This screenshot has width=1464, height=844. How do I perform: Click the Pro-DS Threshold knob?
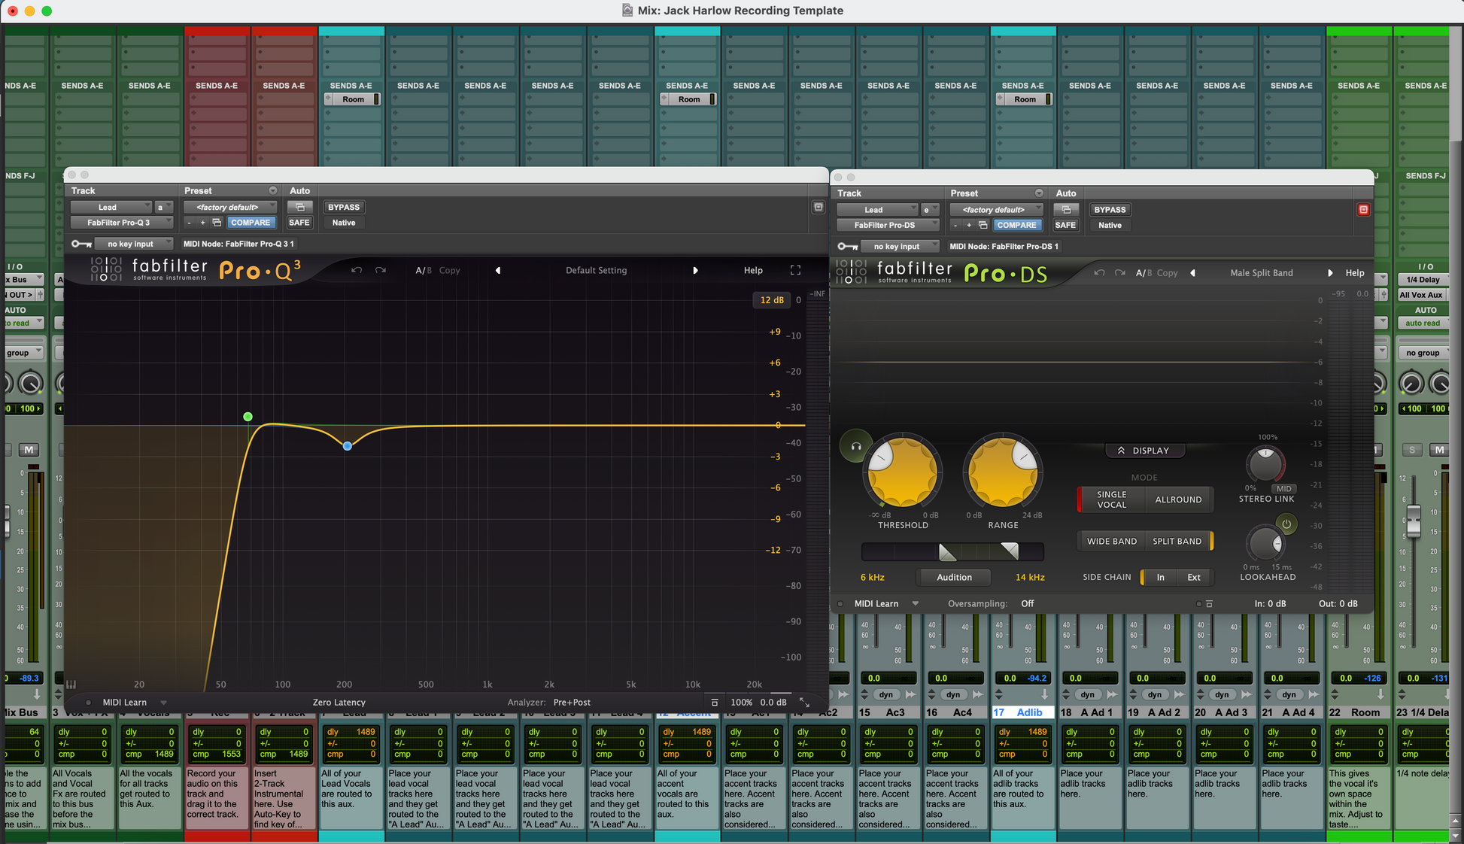(x=902, y=472)
